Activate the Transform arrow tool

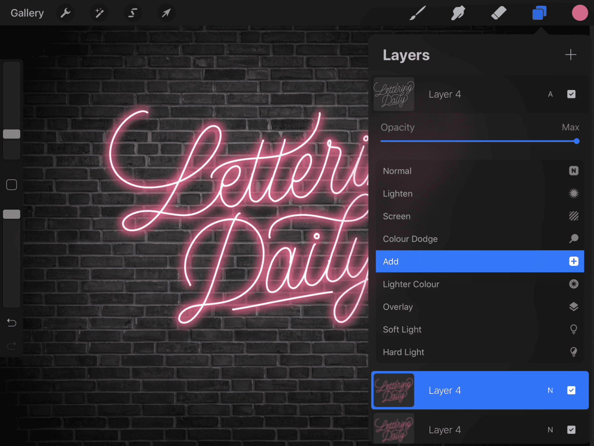[x=166, y=13]
